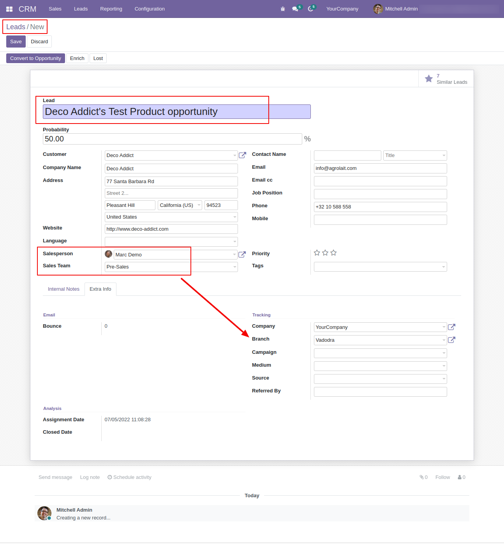504x544 pixels.
Task: Switch to Extra Info tab
Action: [100, 289]
